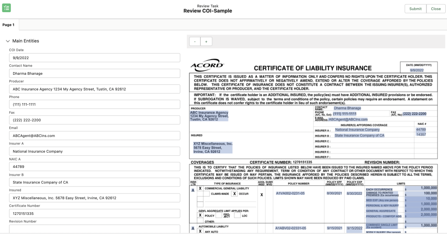This screenshot has width=447, height=234.
Task: Toggle the Any Auto checkbox
Action: tap(200, 231)
